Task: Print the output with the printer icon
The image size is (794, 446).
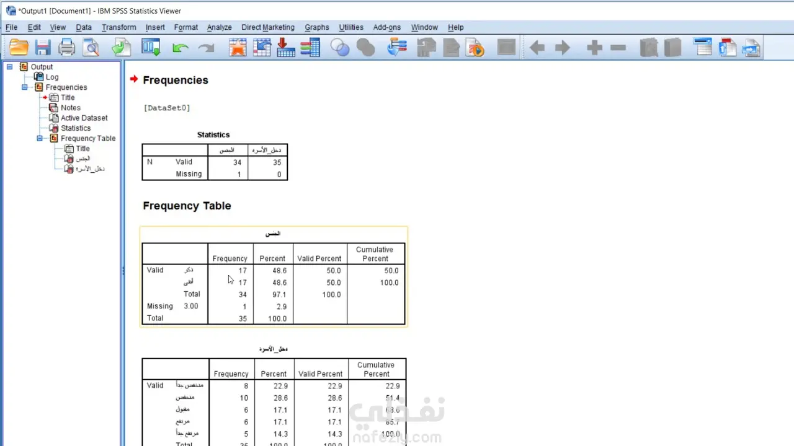Action: (x=66, y=48)
